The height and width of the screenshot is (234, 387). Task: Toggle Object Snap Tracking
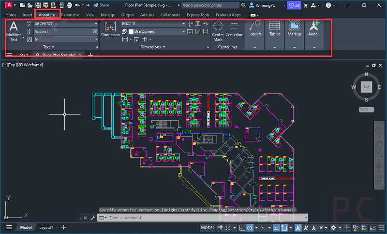coord(276,228)
